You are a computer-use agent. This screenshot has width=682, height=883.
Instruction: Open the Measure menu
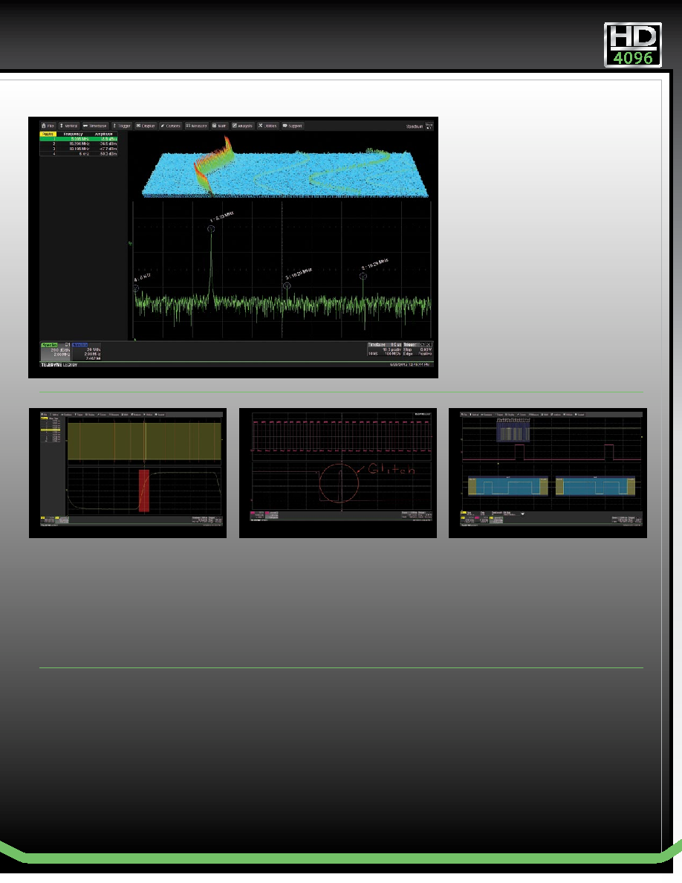pyautogui.click(x=197, y=126)
